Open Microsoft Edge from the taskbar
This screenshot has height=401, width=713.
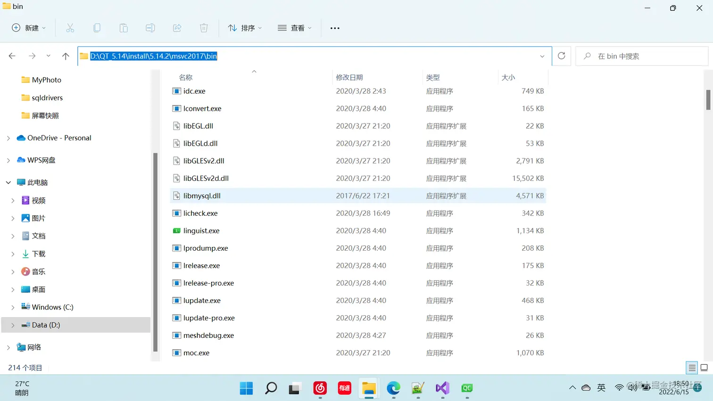pyautogui.click(x=393, y=388)
